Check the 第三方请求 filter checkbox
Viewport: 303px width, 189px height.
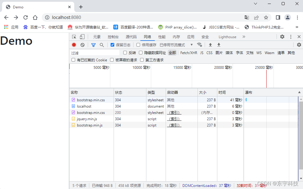tap(142, 60)
